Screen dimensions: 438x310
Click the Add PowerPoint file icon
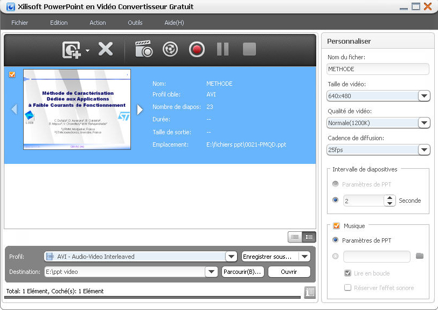72,50
